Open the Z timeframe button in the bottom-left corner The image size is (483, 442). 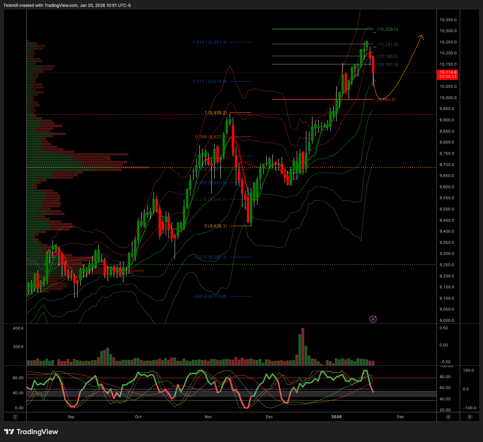(15, 417)
